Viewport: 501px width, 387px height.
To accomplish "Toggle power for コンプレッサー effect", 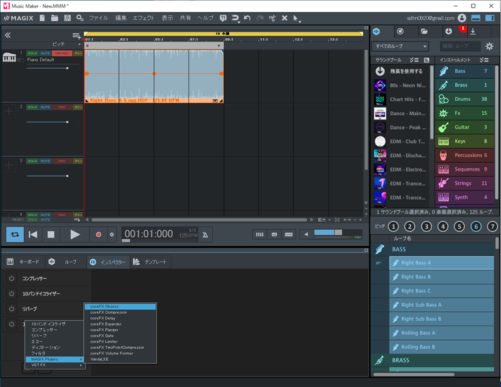I will coord(11,278).
